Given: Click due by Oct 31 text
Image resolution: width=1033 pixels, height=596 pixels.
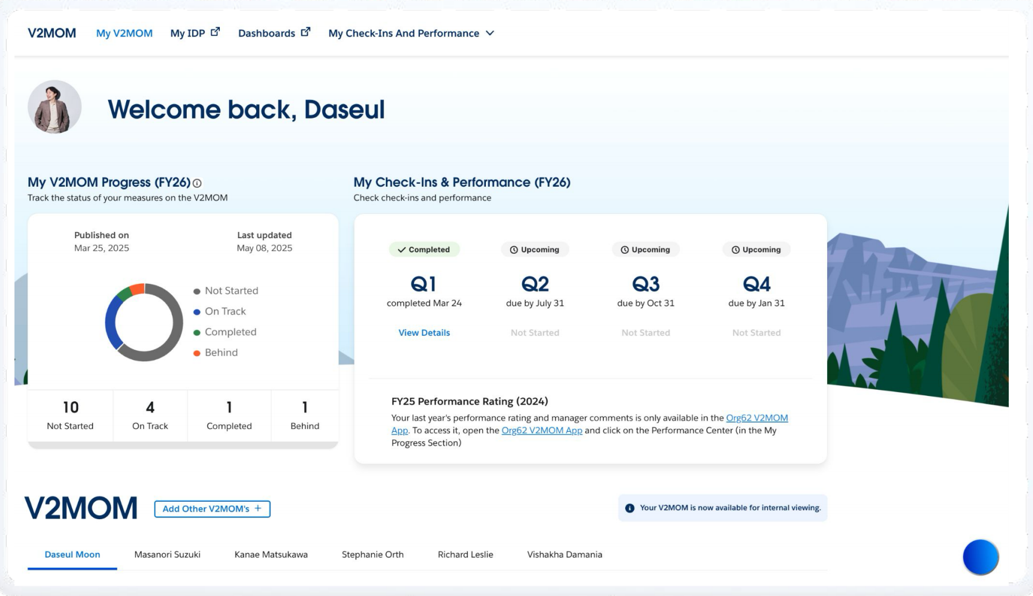Looking at the screenshot, I should pos(645,303).
